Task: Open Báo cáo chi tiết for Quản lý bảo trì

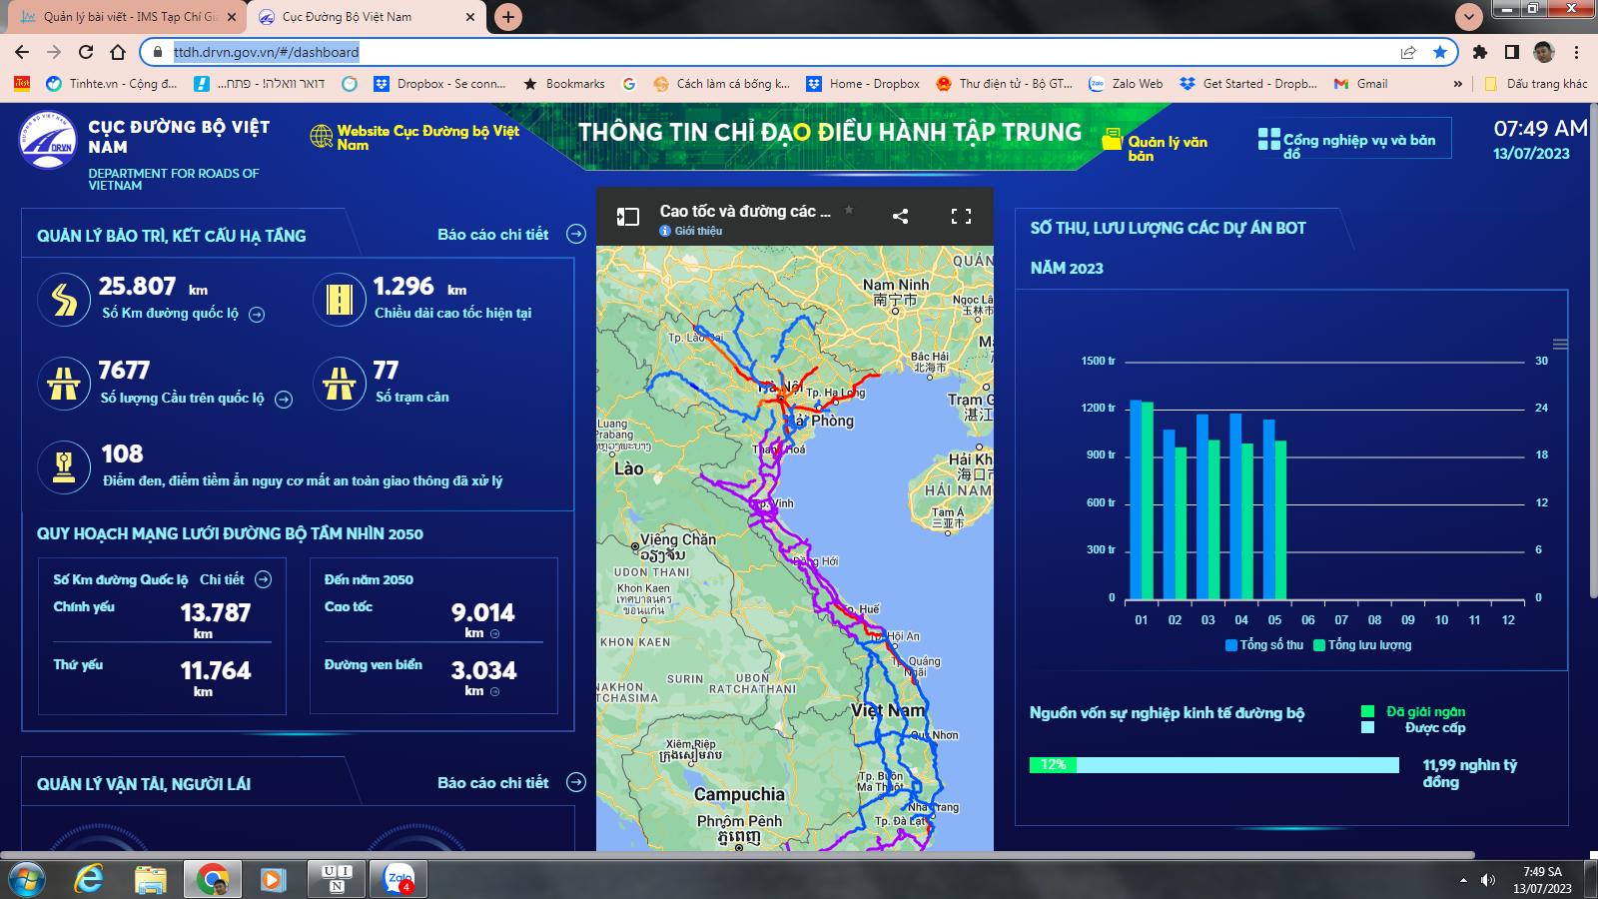Action: pos(575,234)
